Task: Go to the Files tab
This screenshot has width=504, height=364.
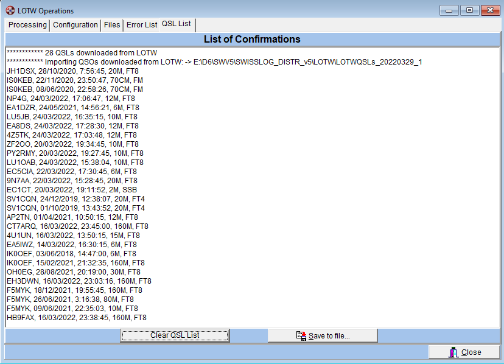Action: 112,25
